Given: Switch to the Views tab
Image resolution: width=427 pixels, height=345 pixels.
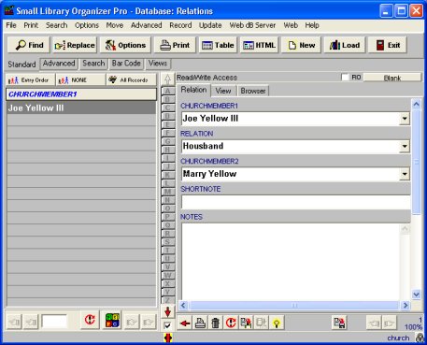Looking at the screenshot, I should 158,64.
